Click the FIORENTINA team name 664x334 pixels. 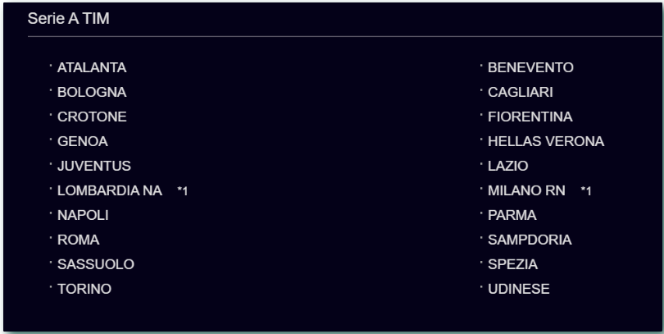(x=530, y=117)
